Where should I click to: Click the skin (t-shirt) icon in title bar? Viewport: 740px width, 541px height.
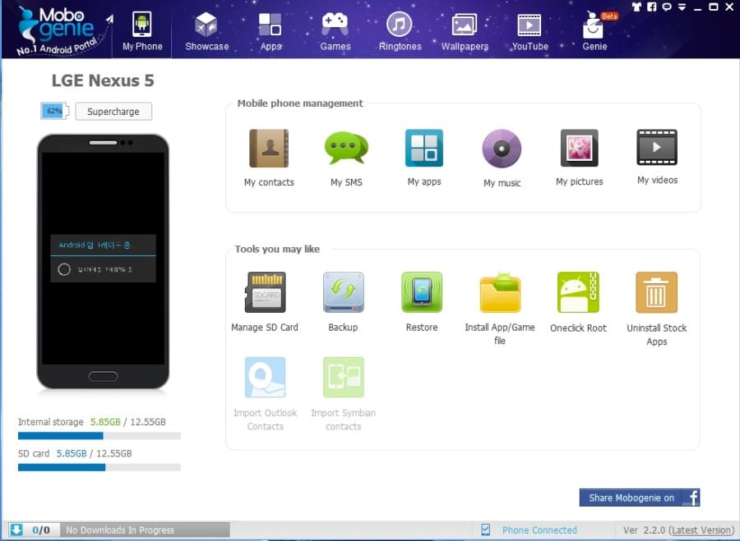click(636, 7)
